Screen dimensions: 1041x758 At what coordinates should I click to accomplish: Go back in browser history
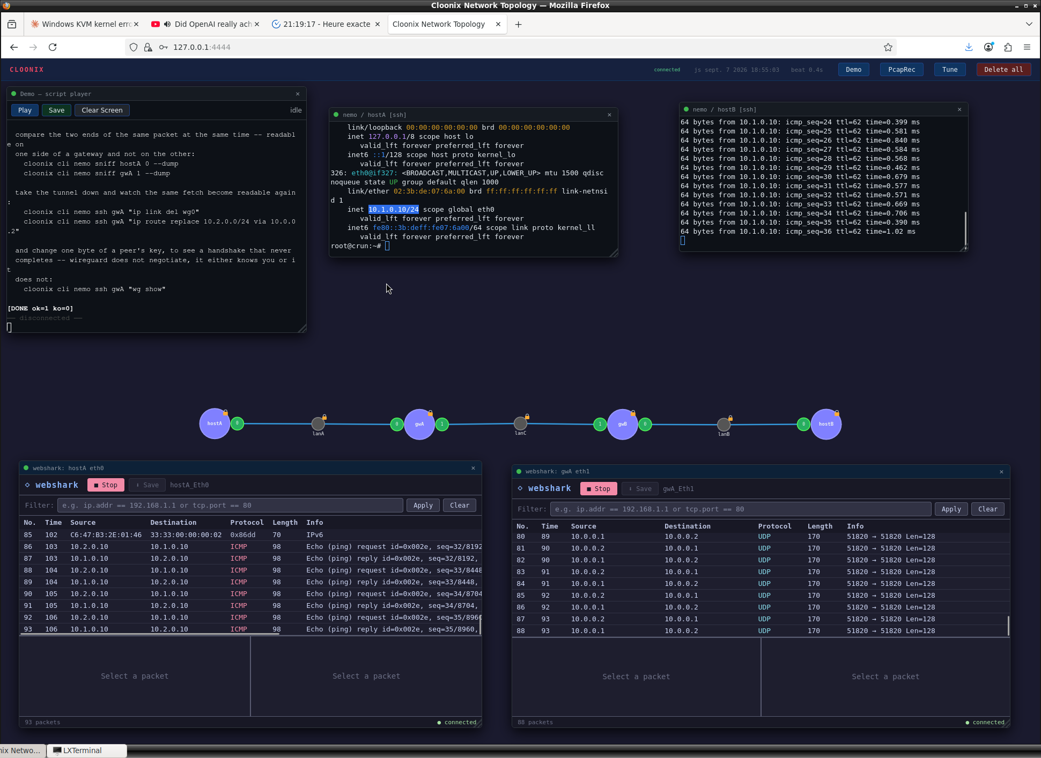14,47
